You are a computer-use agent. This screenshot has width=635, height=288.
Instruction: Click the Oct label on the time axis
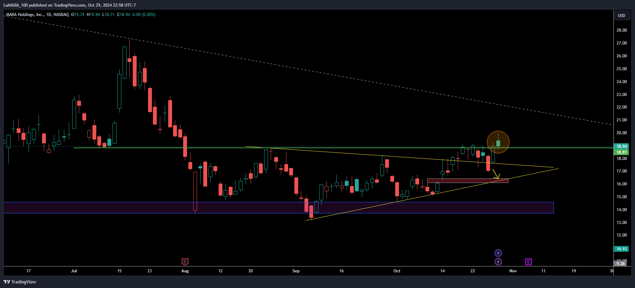click(x=397, y=271)
